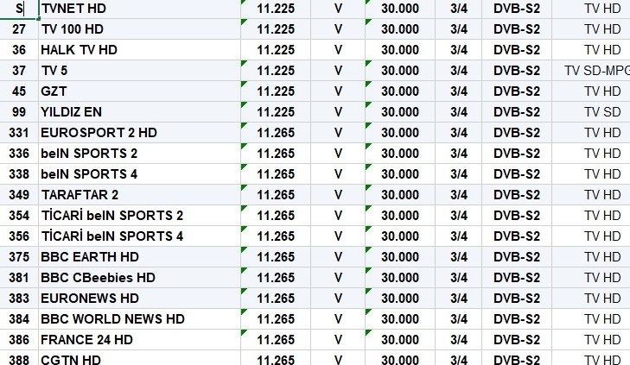
Task: Click the GZT channel cell
Action: (x=140, y=91)
